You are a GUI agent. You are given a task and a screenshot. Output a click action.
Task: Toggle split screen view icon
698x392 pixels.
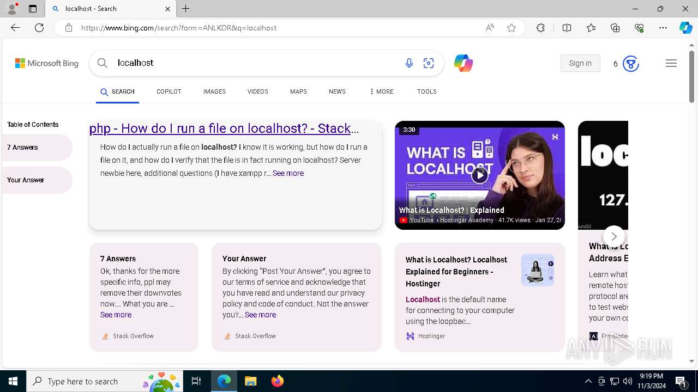[567, 28]
